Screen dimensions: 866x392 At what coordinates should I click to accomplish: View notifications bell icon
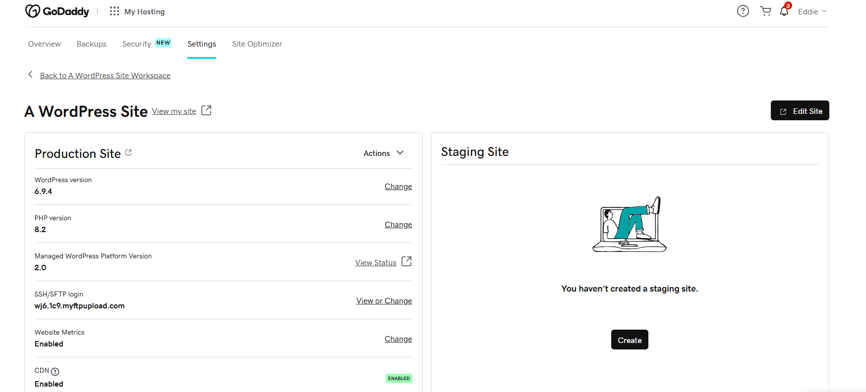(784, 11)
